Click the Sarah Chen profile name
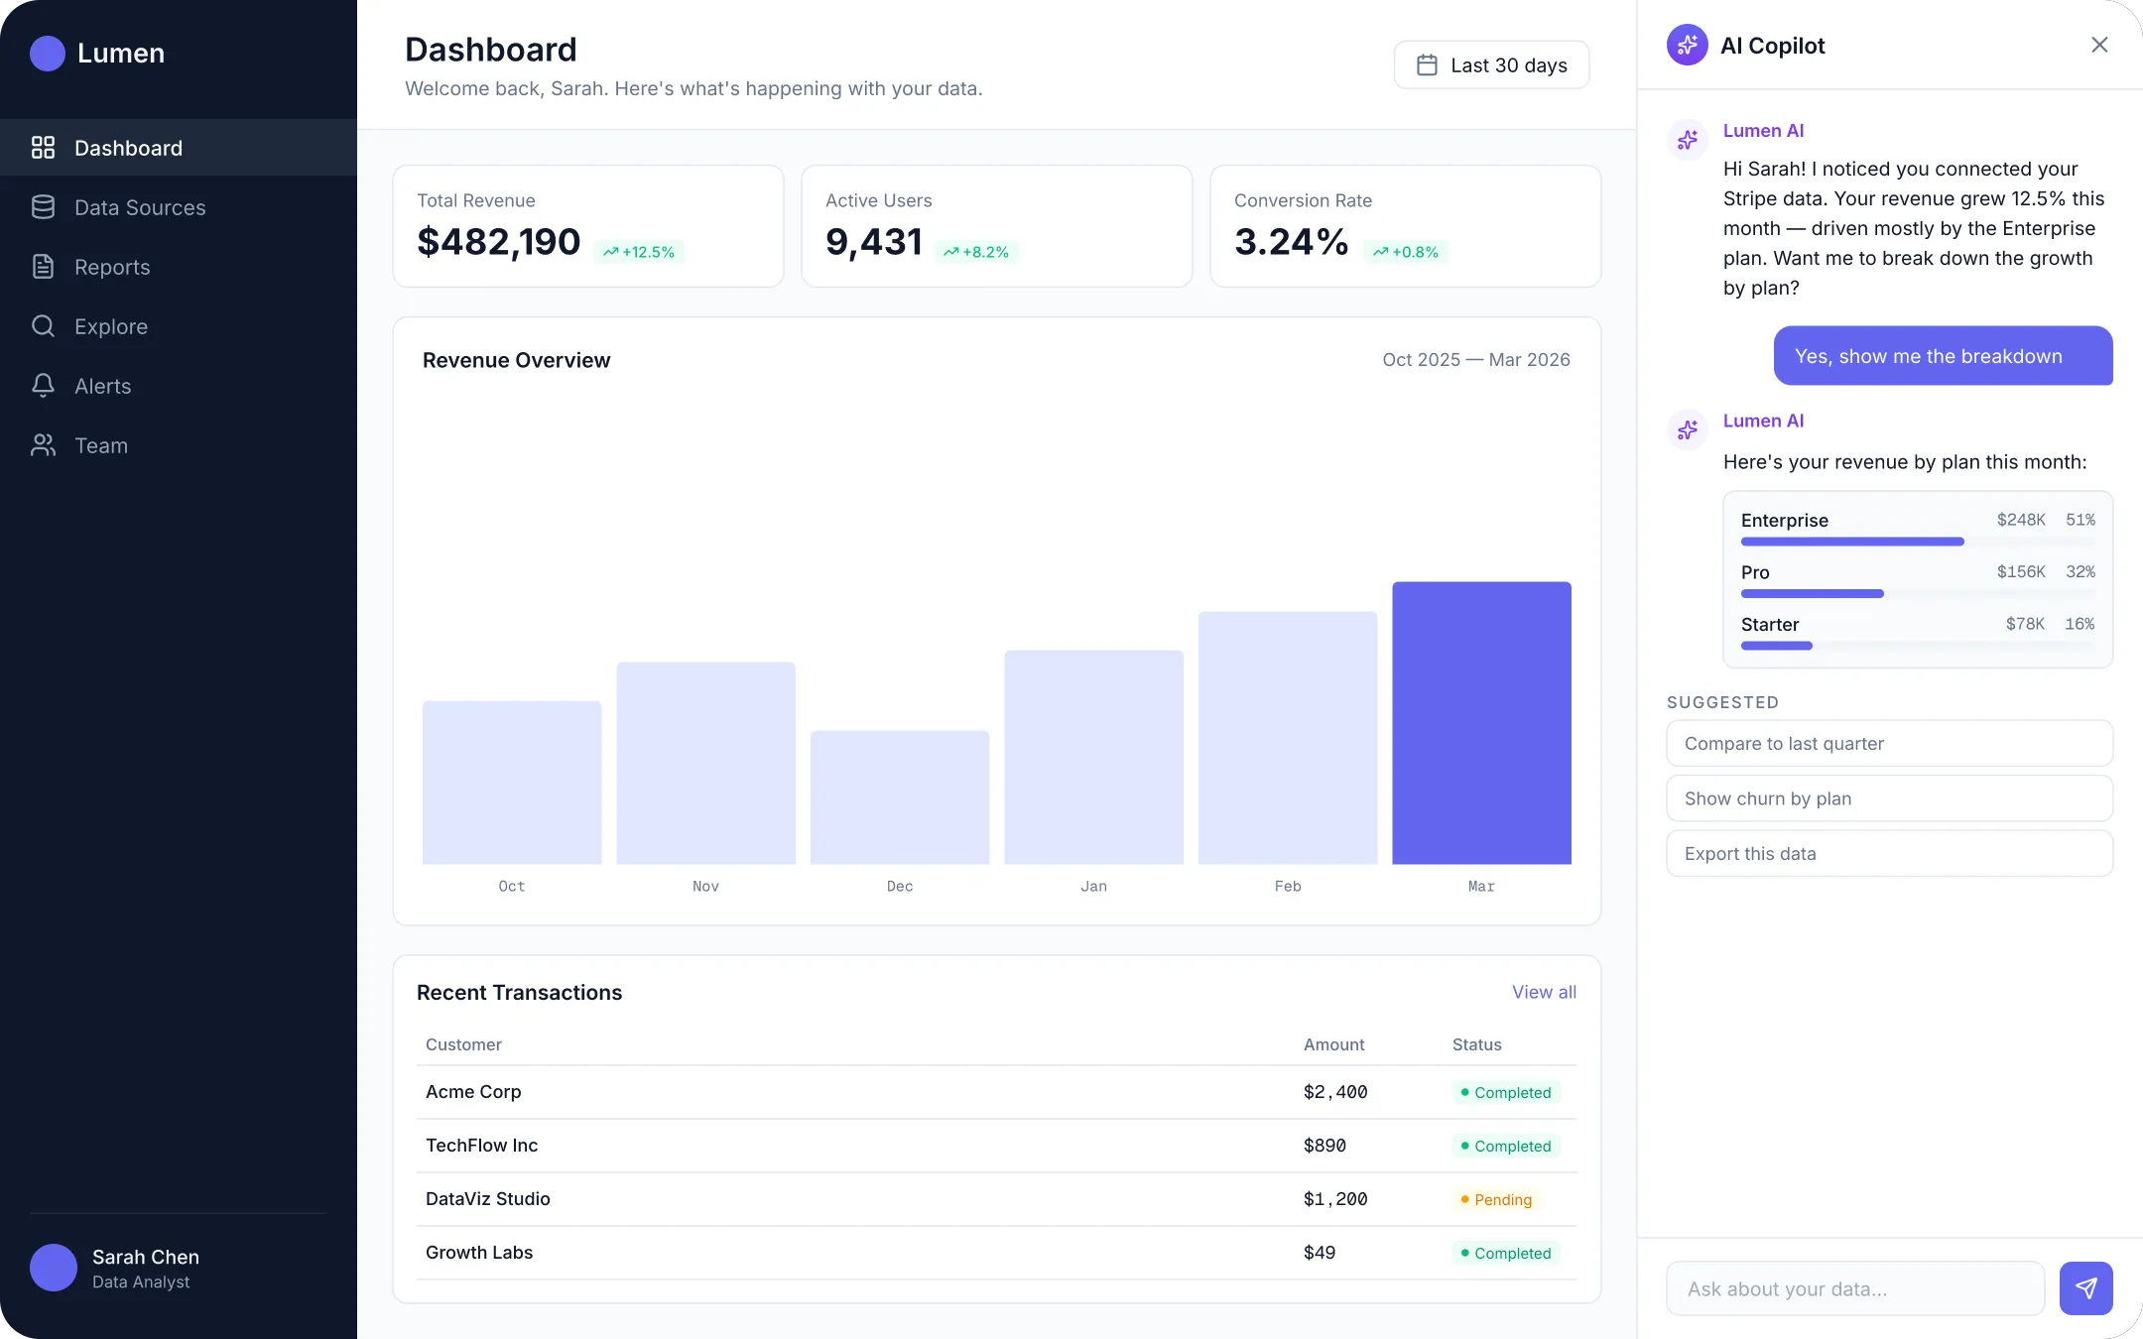2143x1339 pixels. pyautogui.click(x=146, y=1257)
